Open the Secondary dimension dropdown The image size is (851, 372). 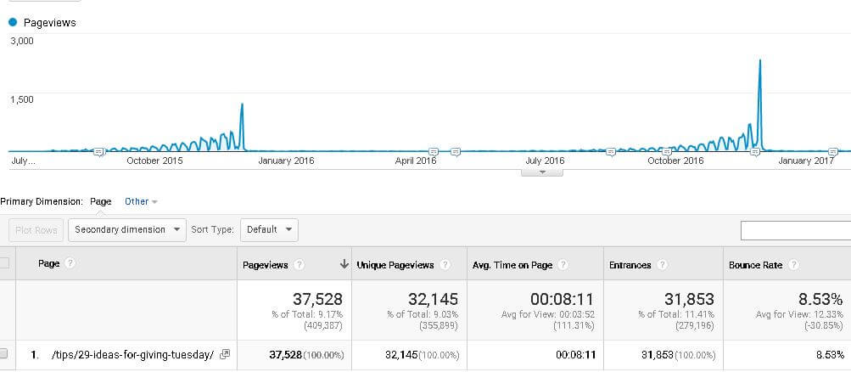pyautogui.click(x=126, y=229)
